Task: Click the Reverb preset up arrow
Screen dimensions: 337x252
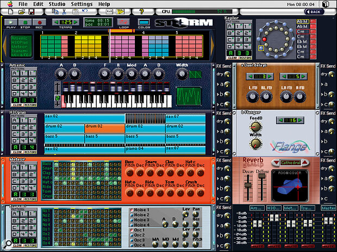Action: [305, 163]
